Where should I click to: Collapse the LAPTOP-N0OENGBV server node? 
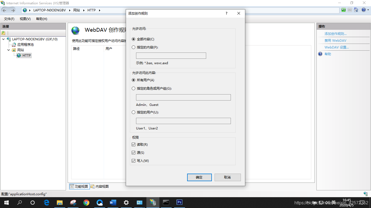tap(3, 39)
